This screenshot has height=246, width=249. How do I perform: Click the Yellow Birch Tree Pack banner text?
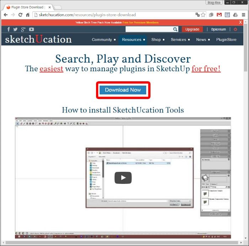(x=99, y=22)
